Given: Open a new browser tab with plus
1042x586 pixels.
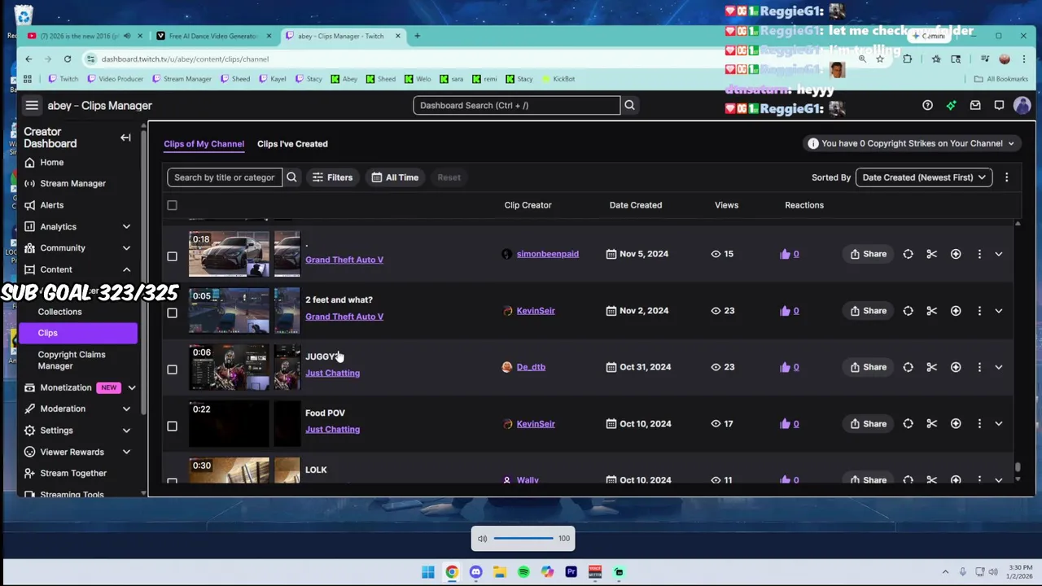Looking at the screenshot, I should coord(417,36).
